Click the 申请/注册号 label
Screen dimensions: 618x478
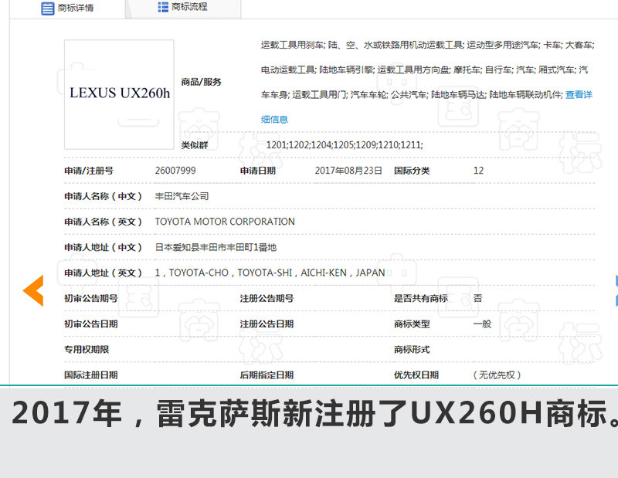tap(89, 171)
